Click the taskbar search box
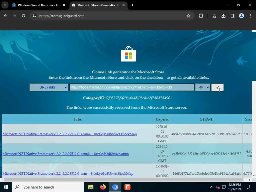Image resolution: width=256 pixels, height=192 pixels. point(48,187)
